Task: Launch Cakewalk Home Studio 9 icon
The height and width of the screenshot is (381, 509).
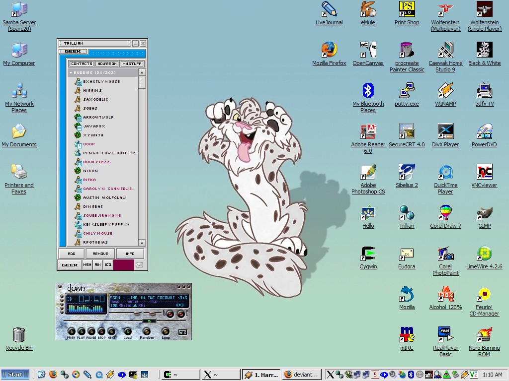Action: (445, 57)
